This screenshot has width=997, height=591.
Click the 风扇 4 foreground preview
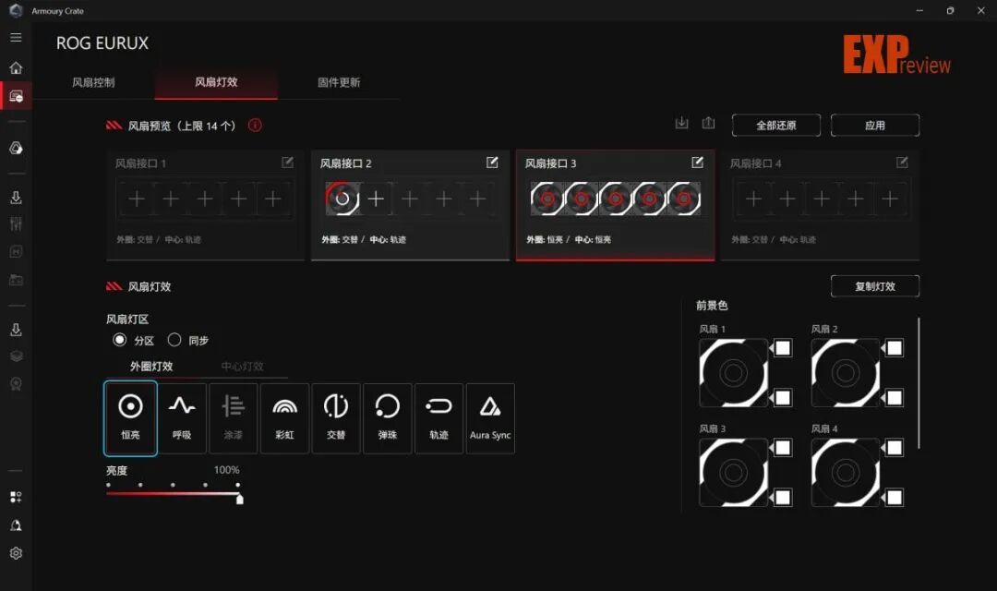point(845,473)
